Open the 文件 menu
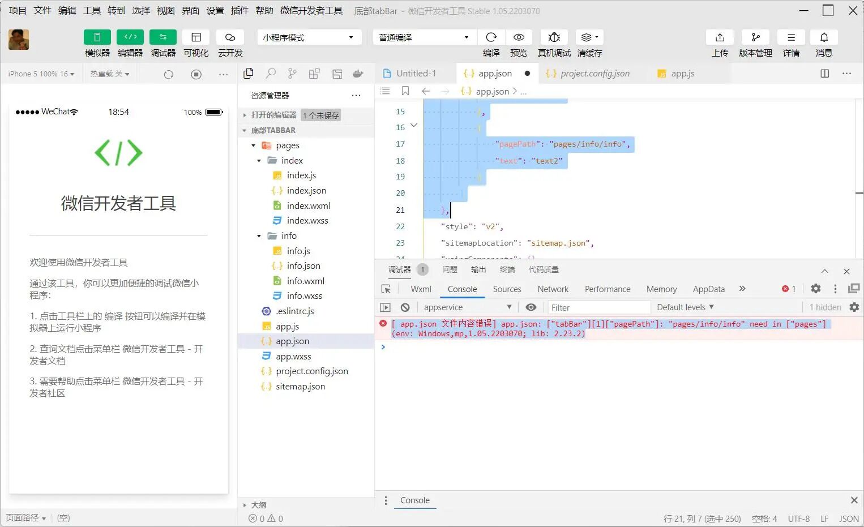Viewport: 864px width, 527px height. tap(42, 10)
